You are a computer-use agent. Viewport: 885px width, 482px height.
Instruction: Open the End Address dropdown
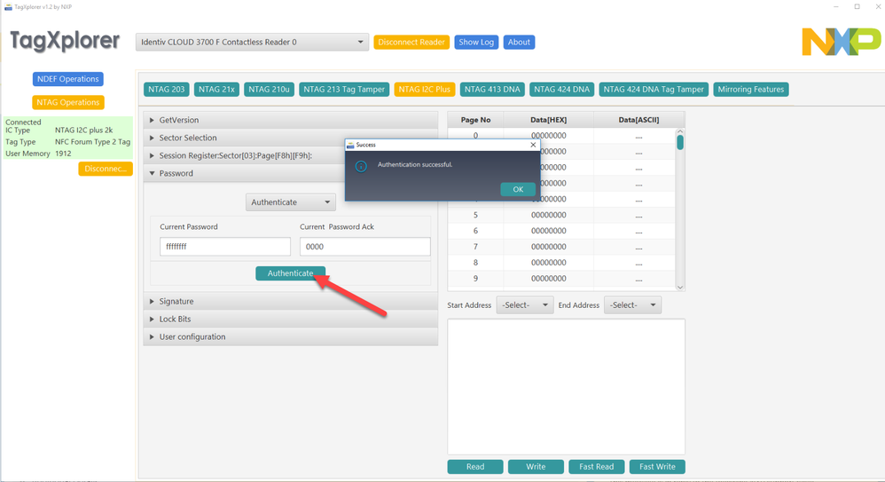coord(632,305)
